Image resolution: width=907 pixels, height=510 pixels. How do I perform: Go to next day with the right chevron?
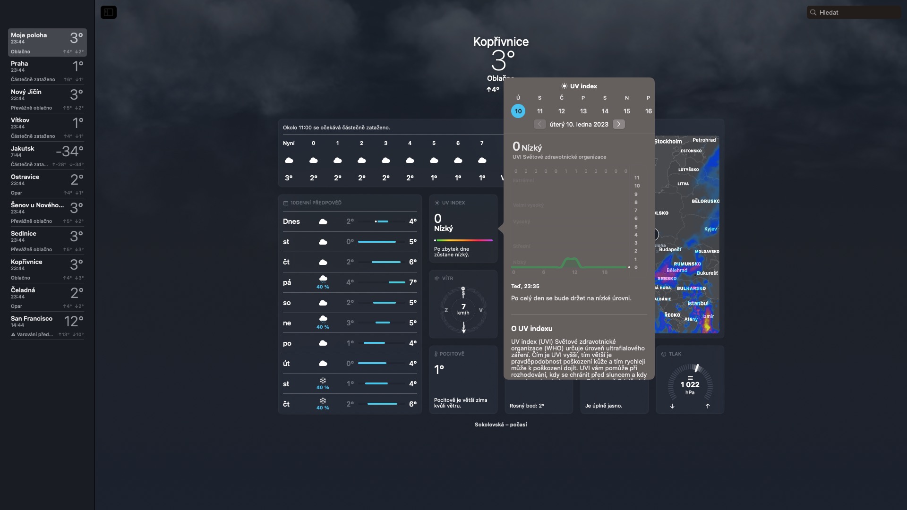point(618,124)
